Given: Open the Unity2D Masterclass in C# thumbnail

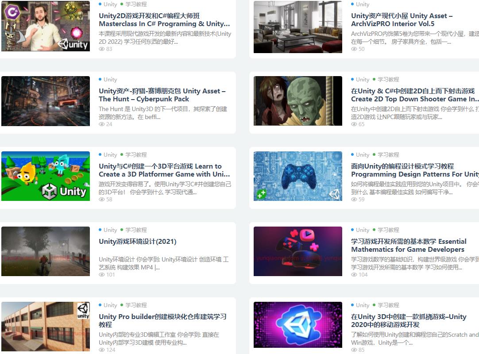Looking at the screenshot, I should point(46,26).
